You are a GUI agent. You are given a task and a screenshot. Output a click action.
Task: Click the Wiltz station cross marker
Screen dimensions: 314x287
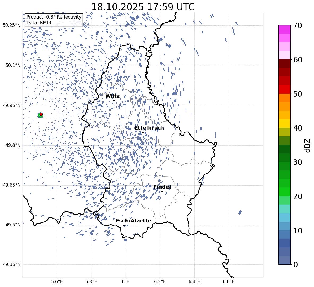[x=114, y=100]
